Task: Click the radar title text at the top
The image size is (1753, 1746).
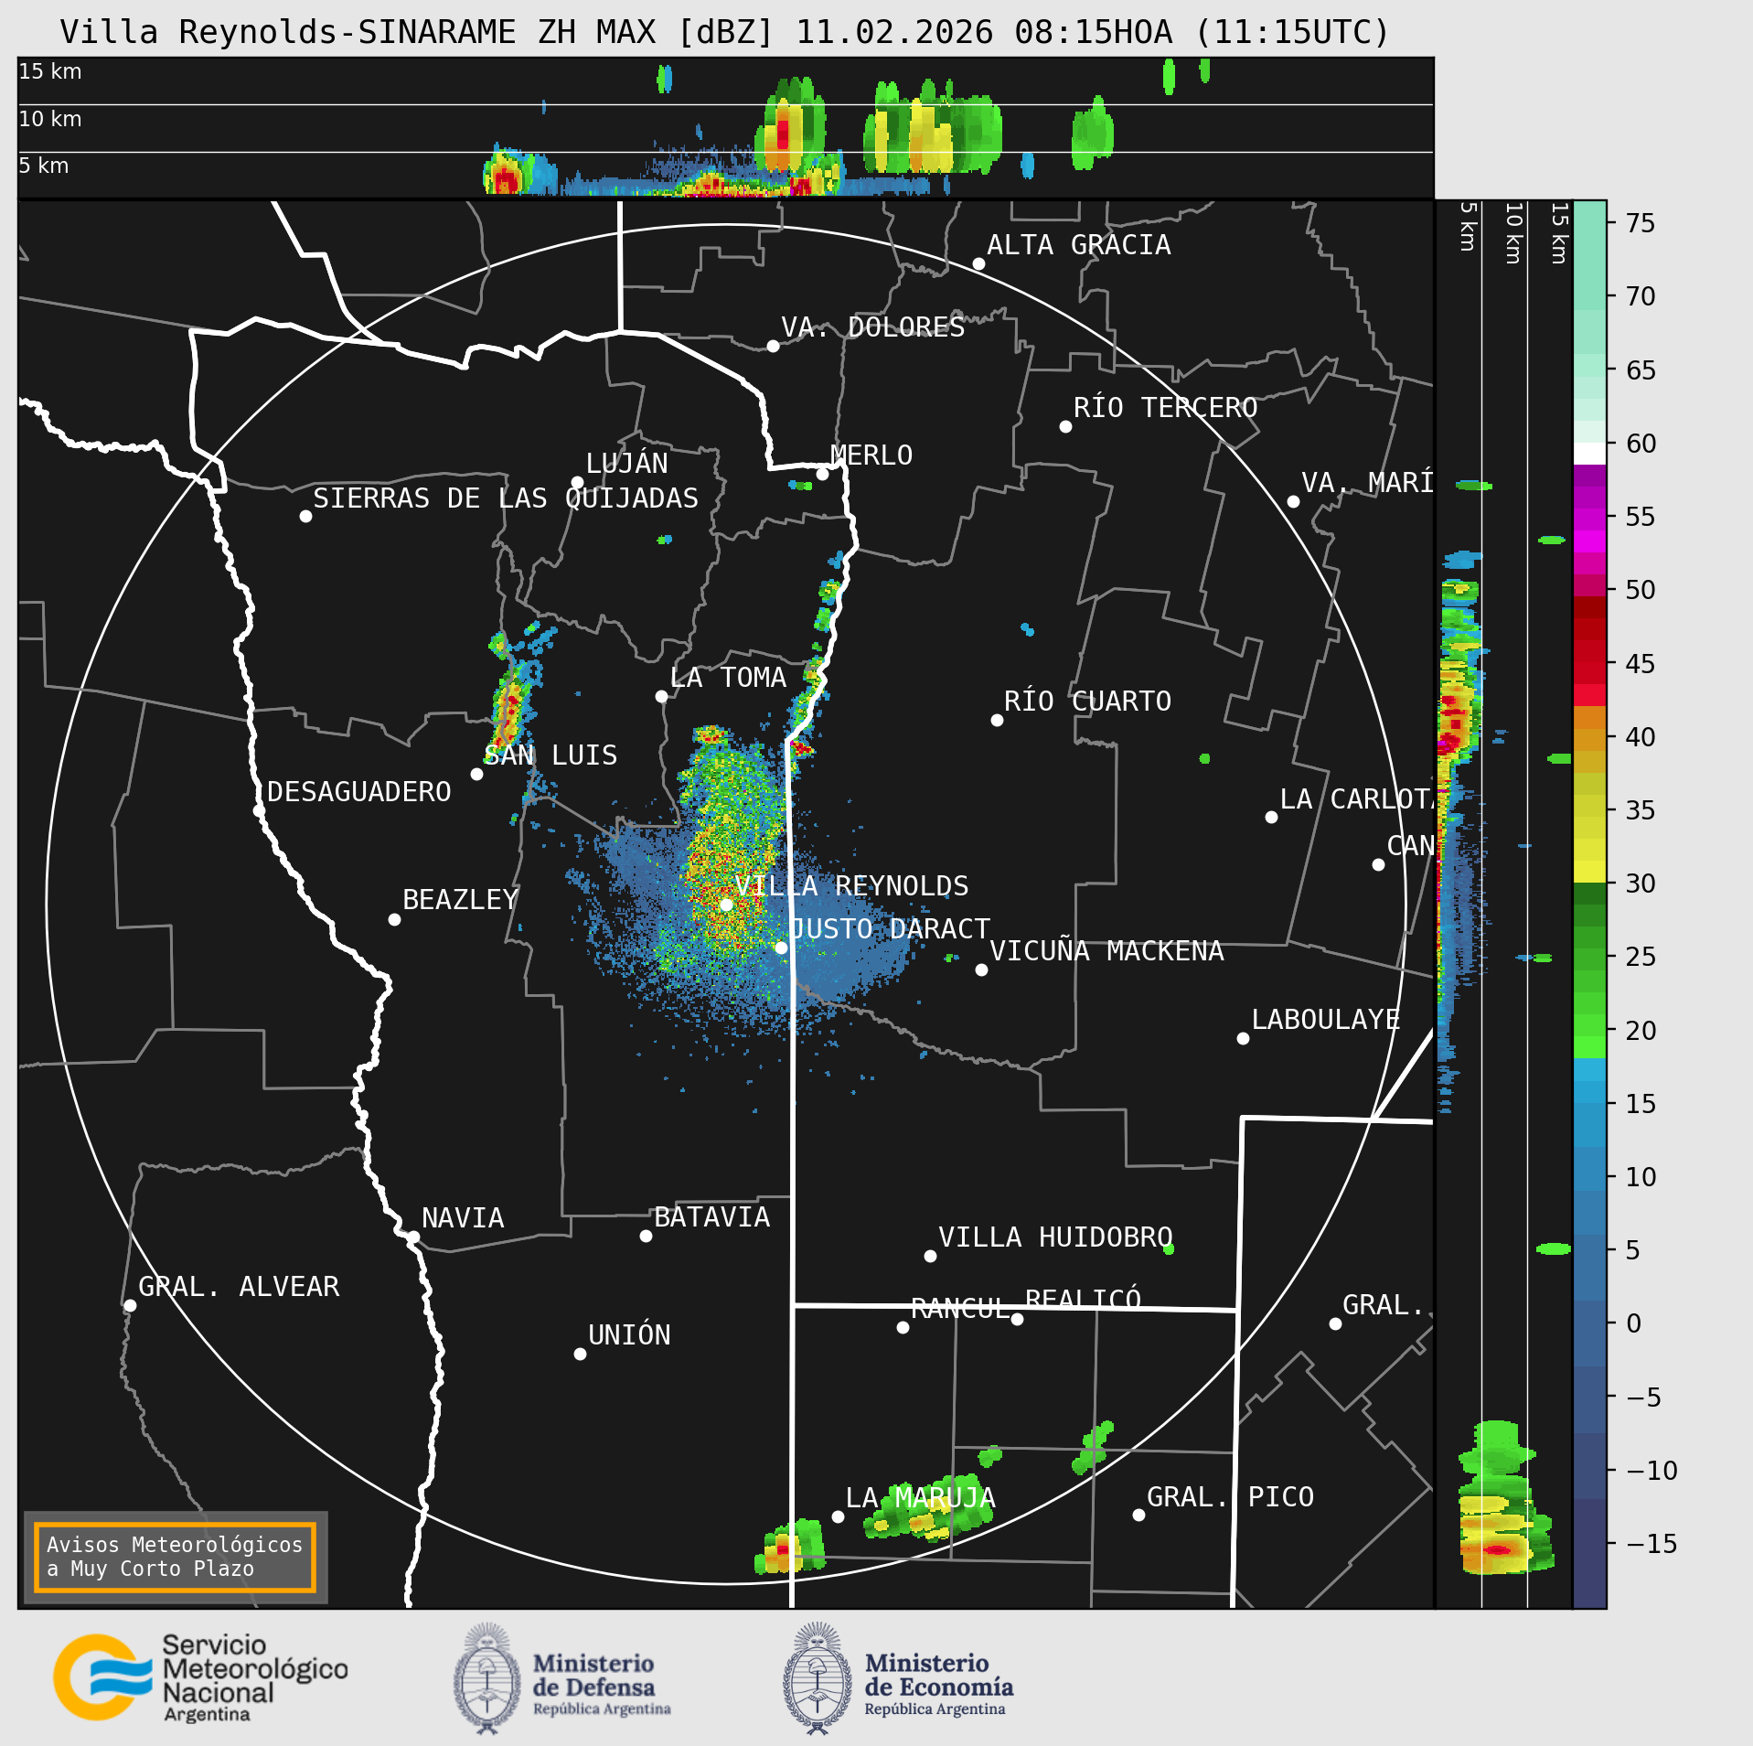Action: click(x=724, y=32)
